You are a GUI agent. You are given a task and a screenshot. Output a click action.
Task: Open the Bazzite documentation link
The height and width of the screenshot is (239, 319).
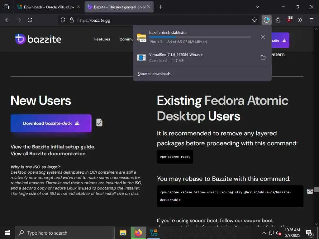click(57, 154)
